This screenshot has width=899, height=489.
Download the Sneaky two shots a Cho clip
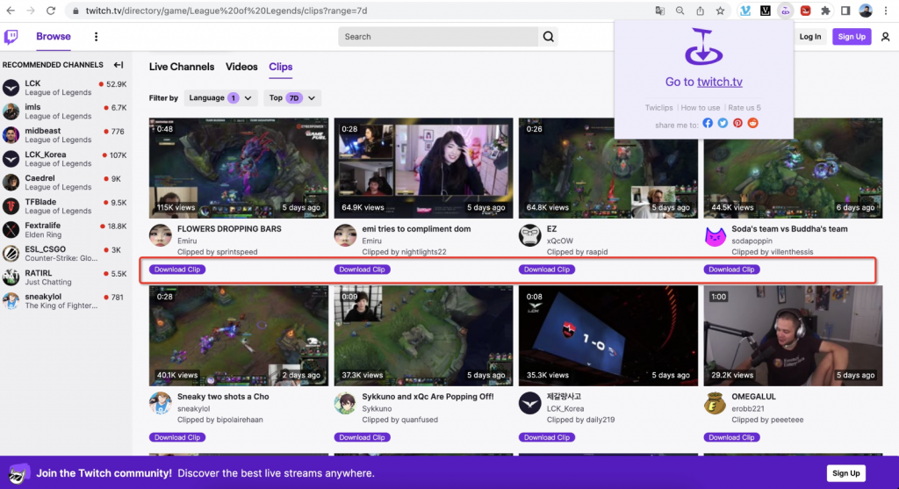[x=177, y=437]
